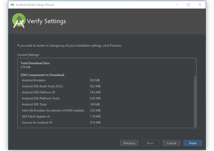Click the Android Studio logo in header
Viewport: 214px width, 151px height.
pyautogui.click(x=19, y=21)
